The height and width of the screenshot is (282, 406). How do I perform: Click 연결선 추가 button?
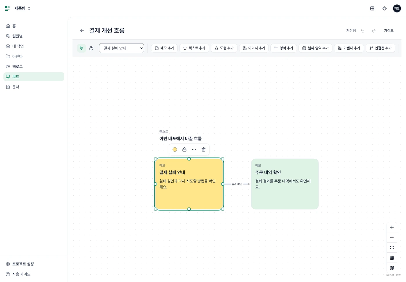tap(380, 48)
